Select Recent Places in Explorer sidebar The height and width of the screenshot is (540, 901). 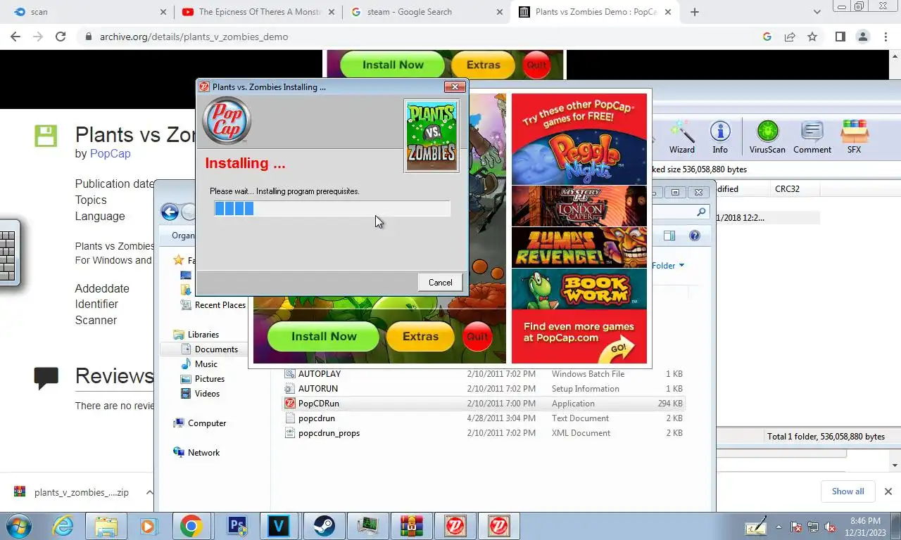(220, 304)
